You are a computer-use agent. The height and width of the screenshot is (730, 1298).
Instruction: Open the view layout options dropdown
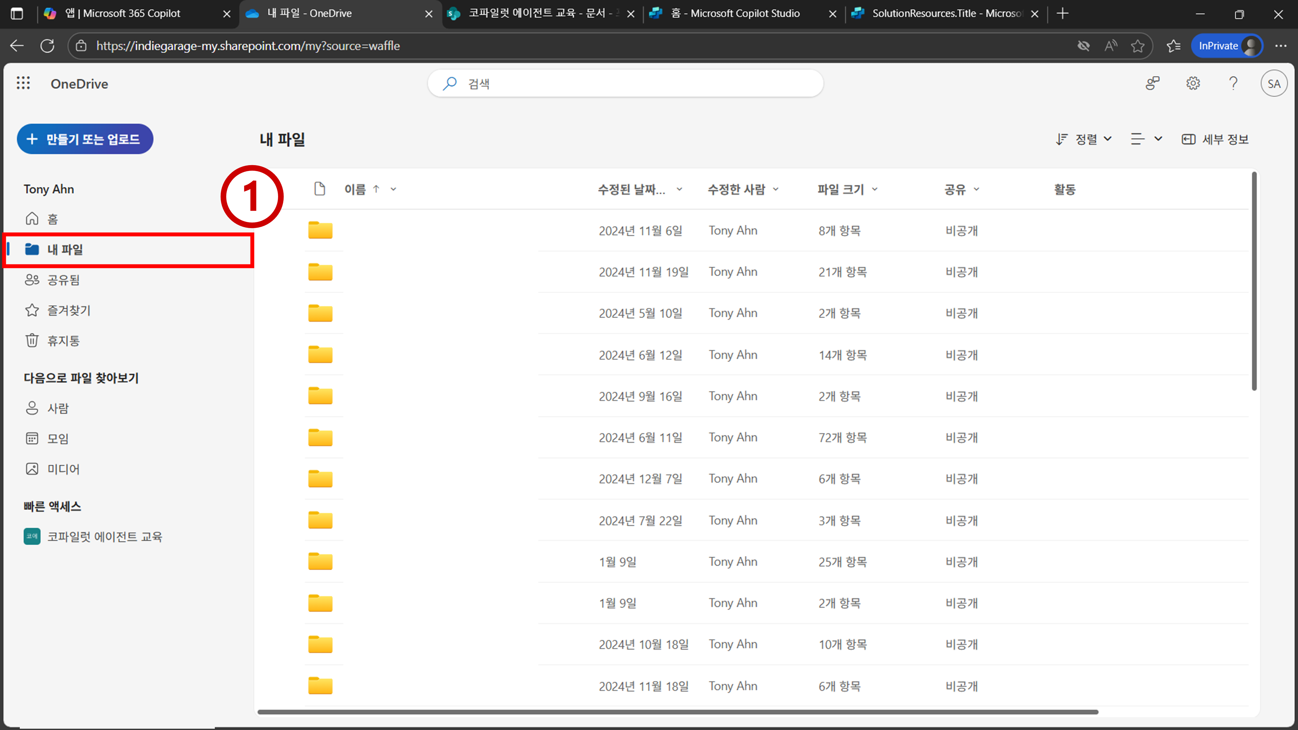click(x=1146, y=139)
